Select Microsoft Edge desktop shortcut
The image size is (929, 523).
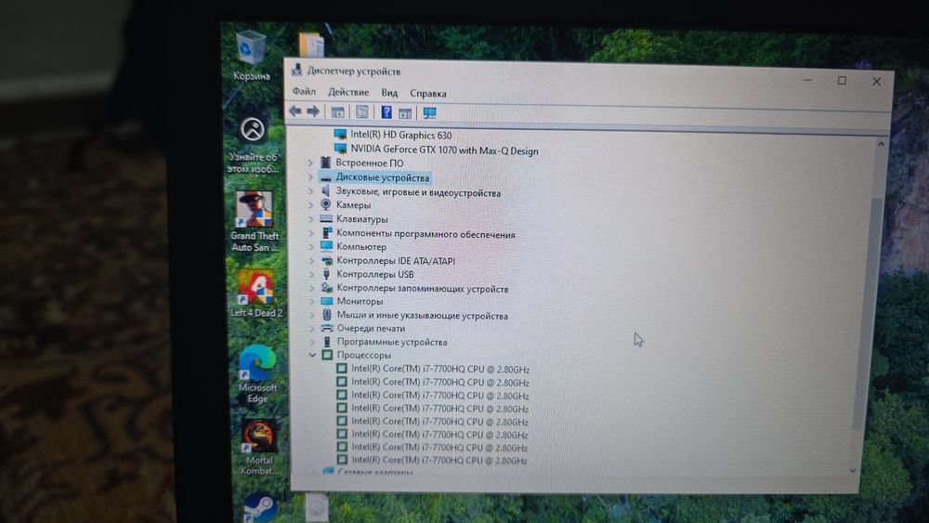257,373
